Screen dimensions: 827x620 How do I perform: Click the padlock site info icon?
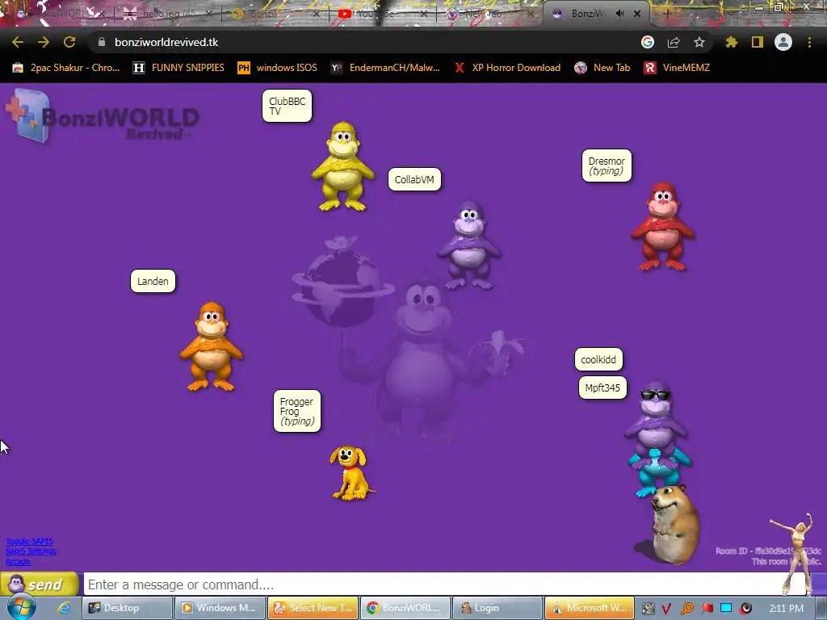102,42
